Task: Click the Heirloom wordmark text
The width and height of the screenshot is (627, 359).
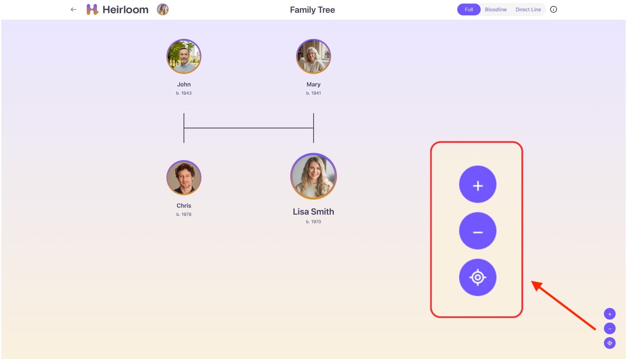Action: pyautogui.click(x=125, y=10)
